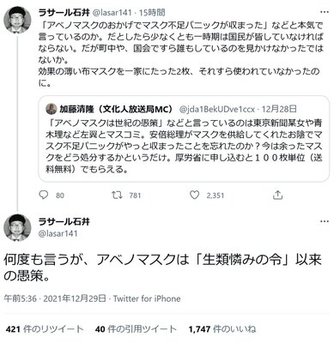Open the ラサール石井 name on top tweet
This screenshot has width=334, height=343.
point(64,12)
